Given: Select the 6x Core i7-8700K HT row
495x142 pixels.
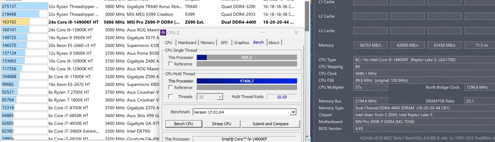Looking at the screenshot, I should 80,108.
